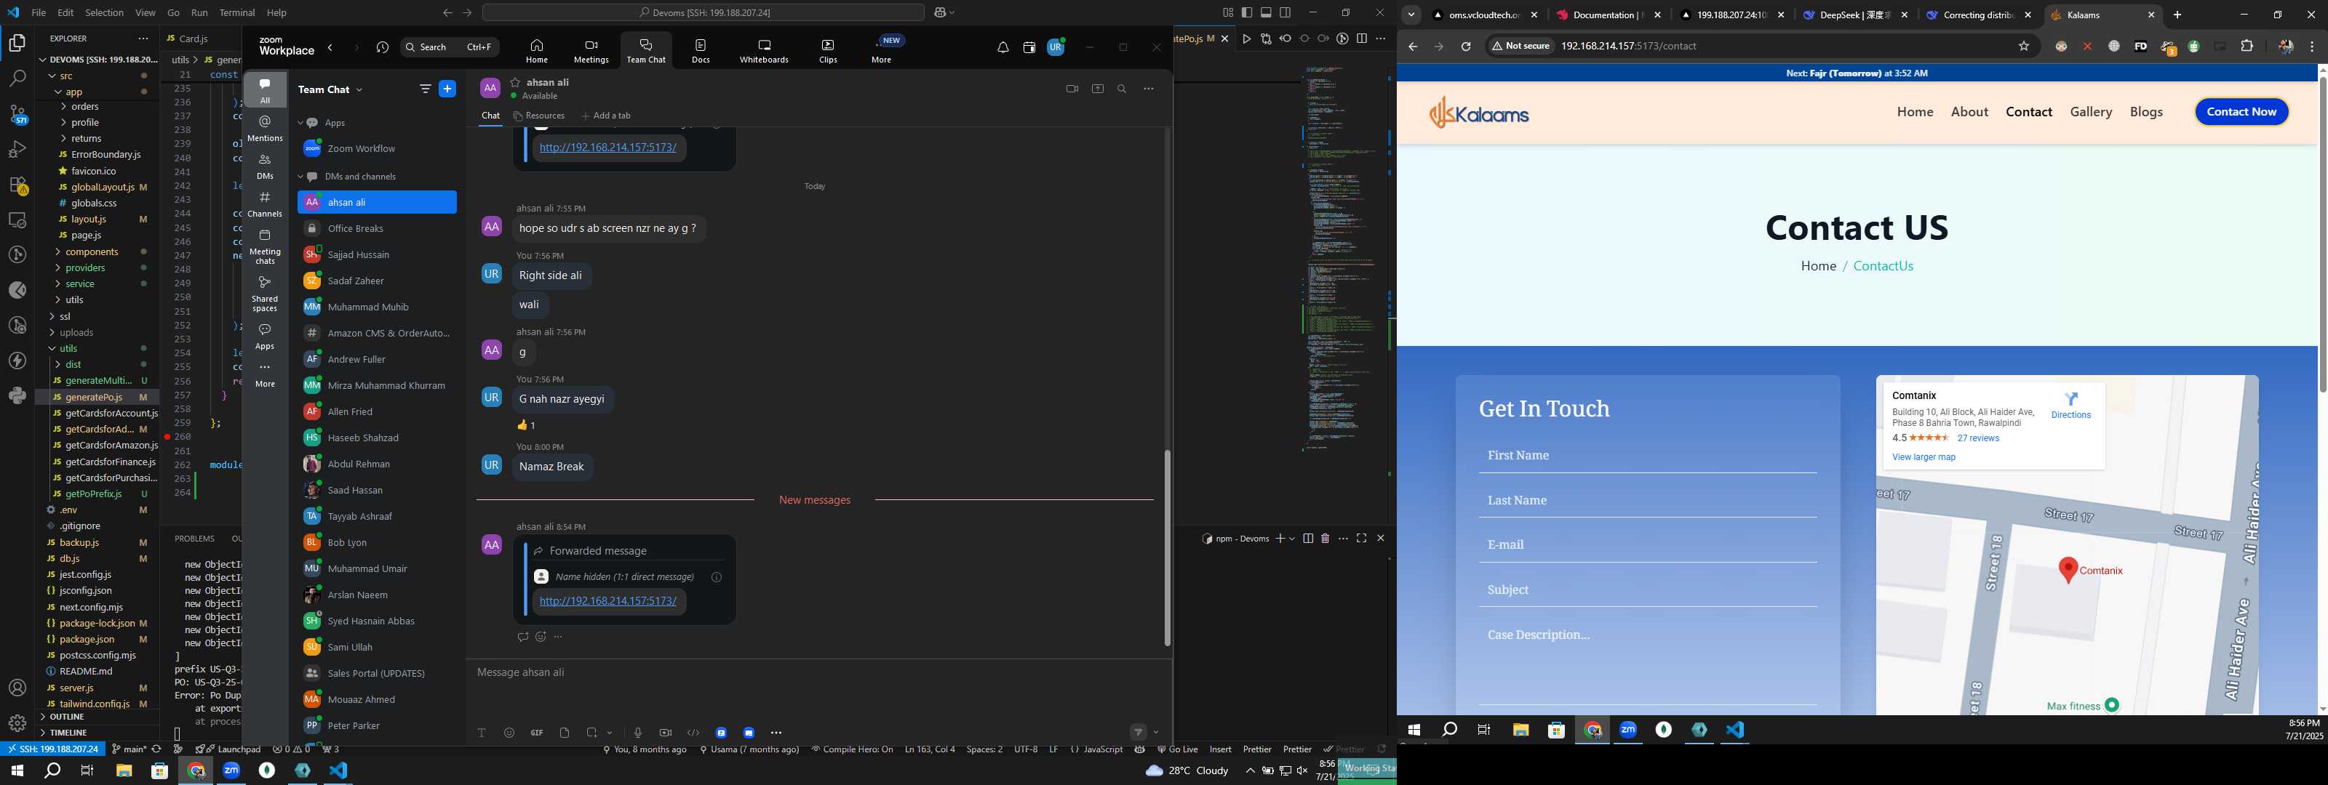The width and height of the screenshot is (2328, 785).
Task: Toggle Go Live in VS Code status bar
Action: tap(1178, 749)
